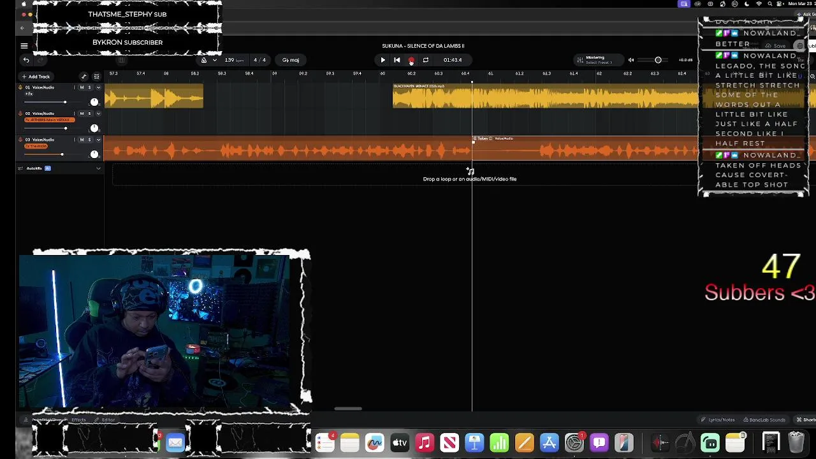Mute track 03 Voice/Audio
The image size is (816, 459).
[82, 140]
